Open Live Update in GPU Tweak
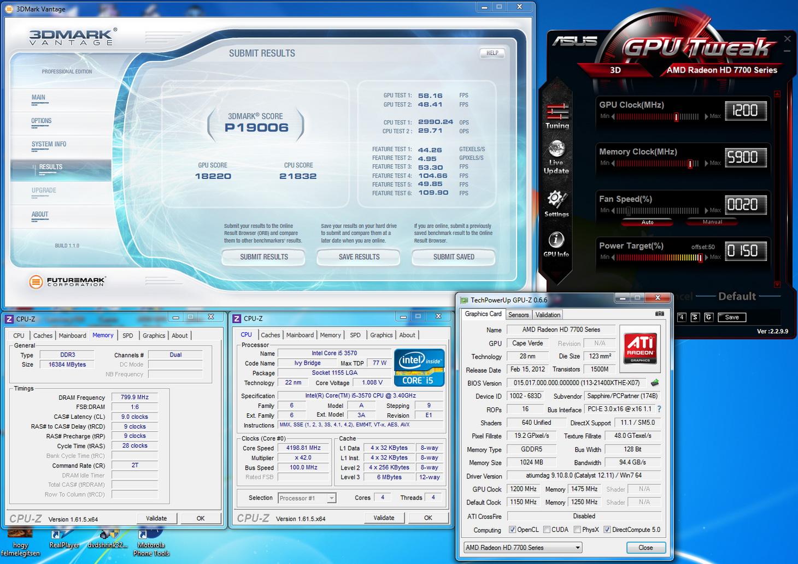Screen dimensions: 798x564 click(x=556, y=157)
